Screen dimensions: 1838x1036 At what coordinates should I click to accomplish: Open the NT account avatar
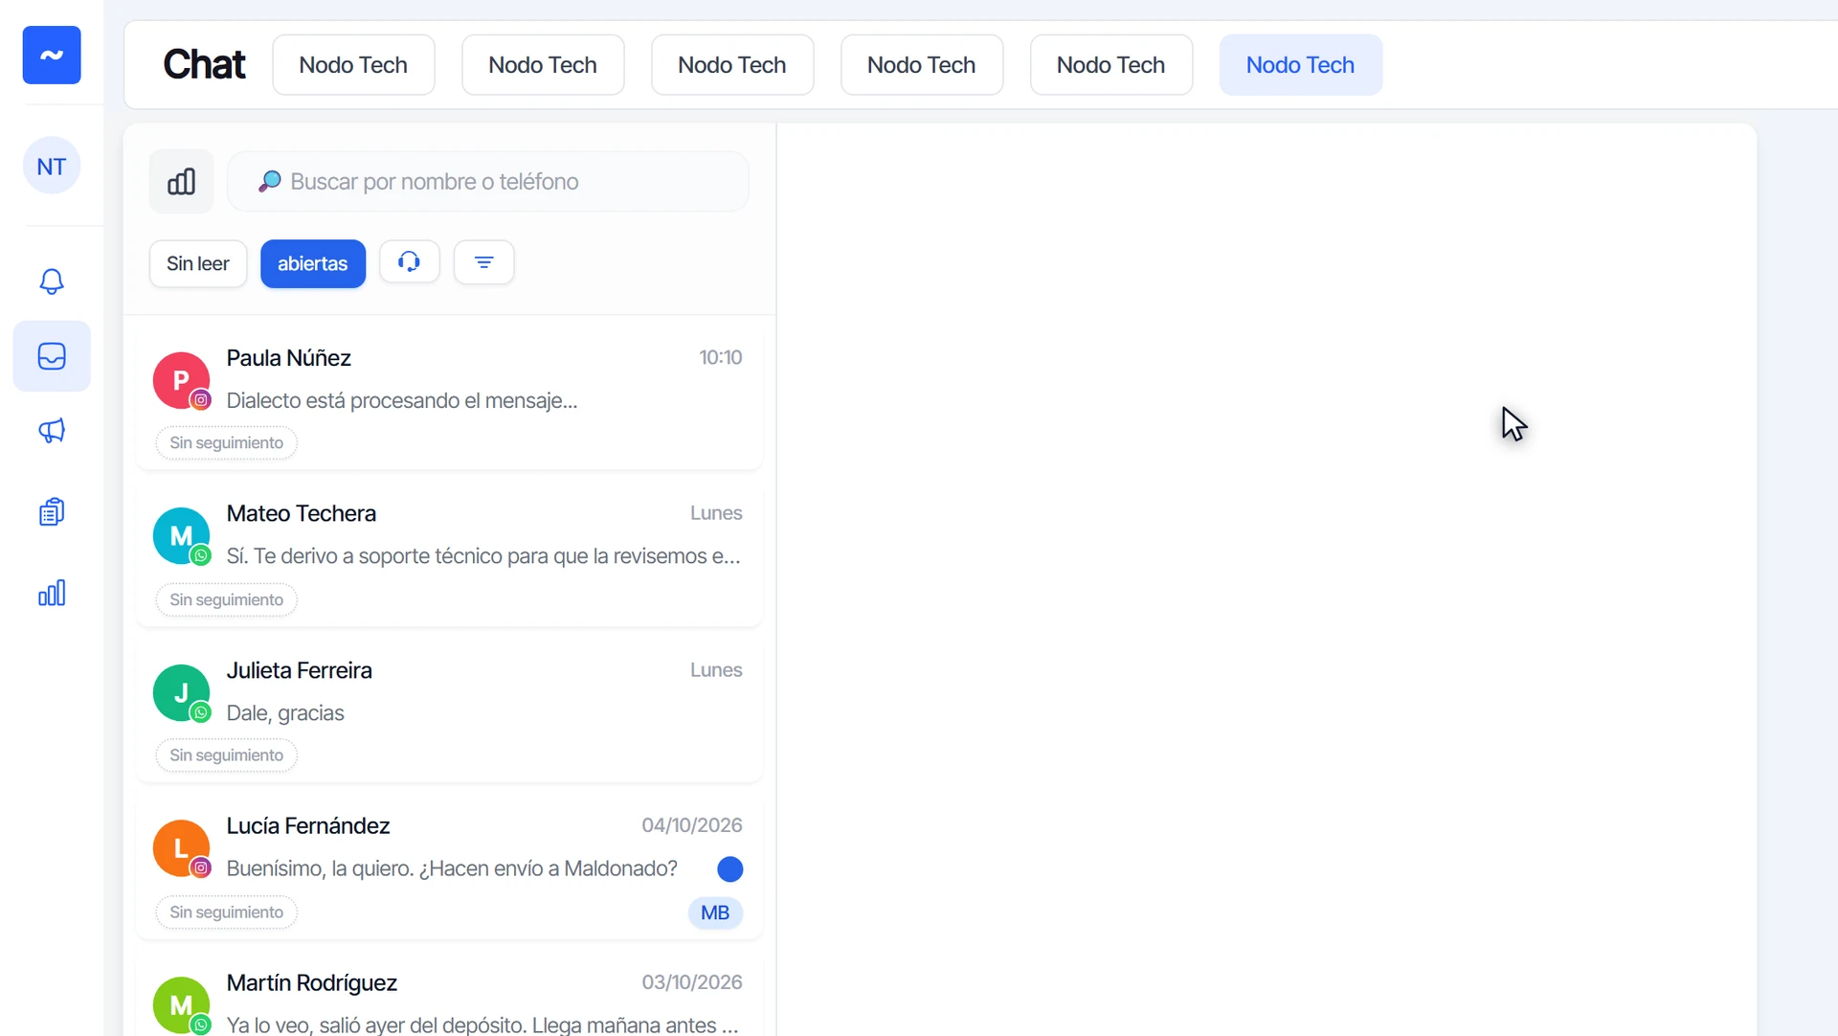pyautogui.click(x=52, y=166)
